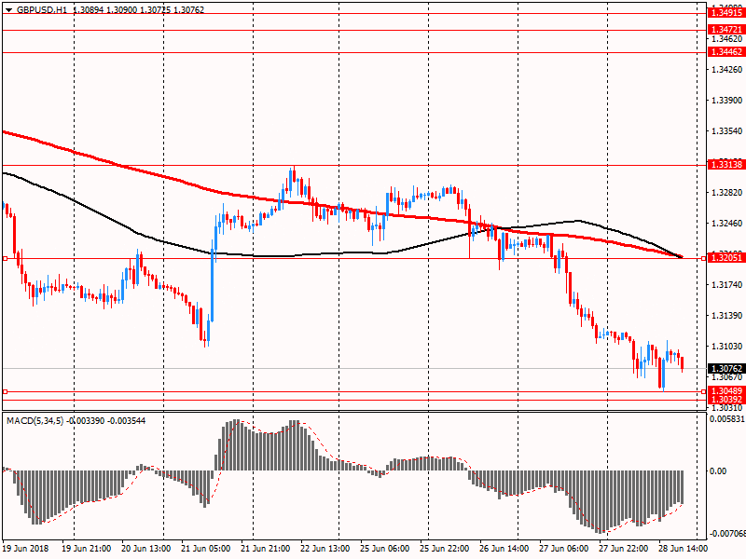Select the 20 Jun 13:00 time label
The image size is (746, 559).
pyautogui.click(x=146, y=549)
